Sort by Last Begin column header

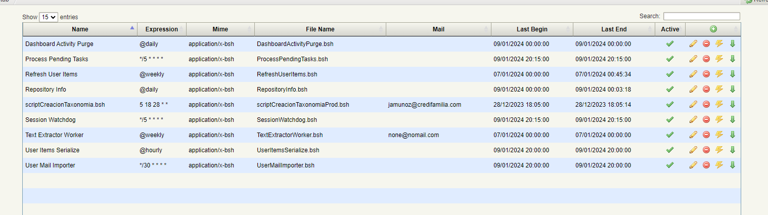[532, 29]
